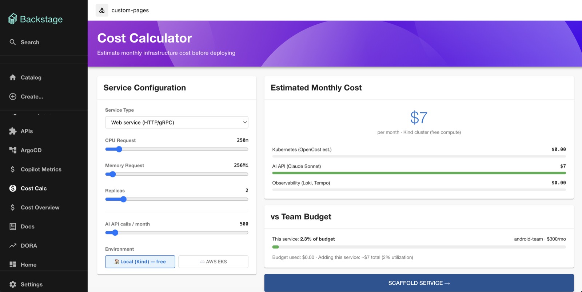582x292 pixels.
Task: Click the Replicas slider handle
Action: [123, 199]
